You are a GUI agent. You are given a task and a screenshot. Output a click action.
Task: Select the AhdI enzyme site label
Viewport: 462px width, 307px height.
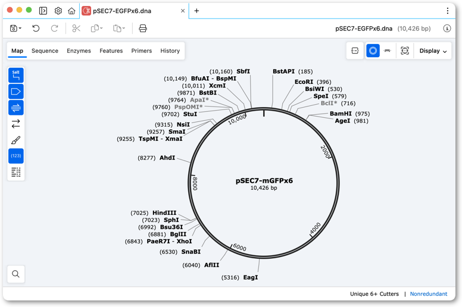[167, 158]
